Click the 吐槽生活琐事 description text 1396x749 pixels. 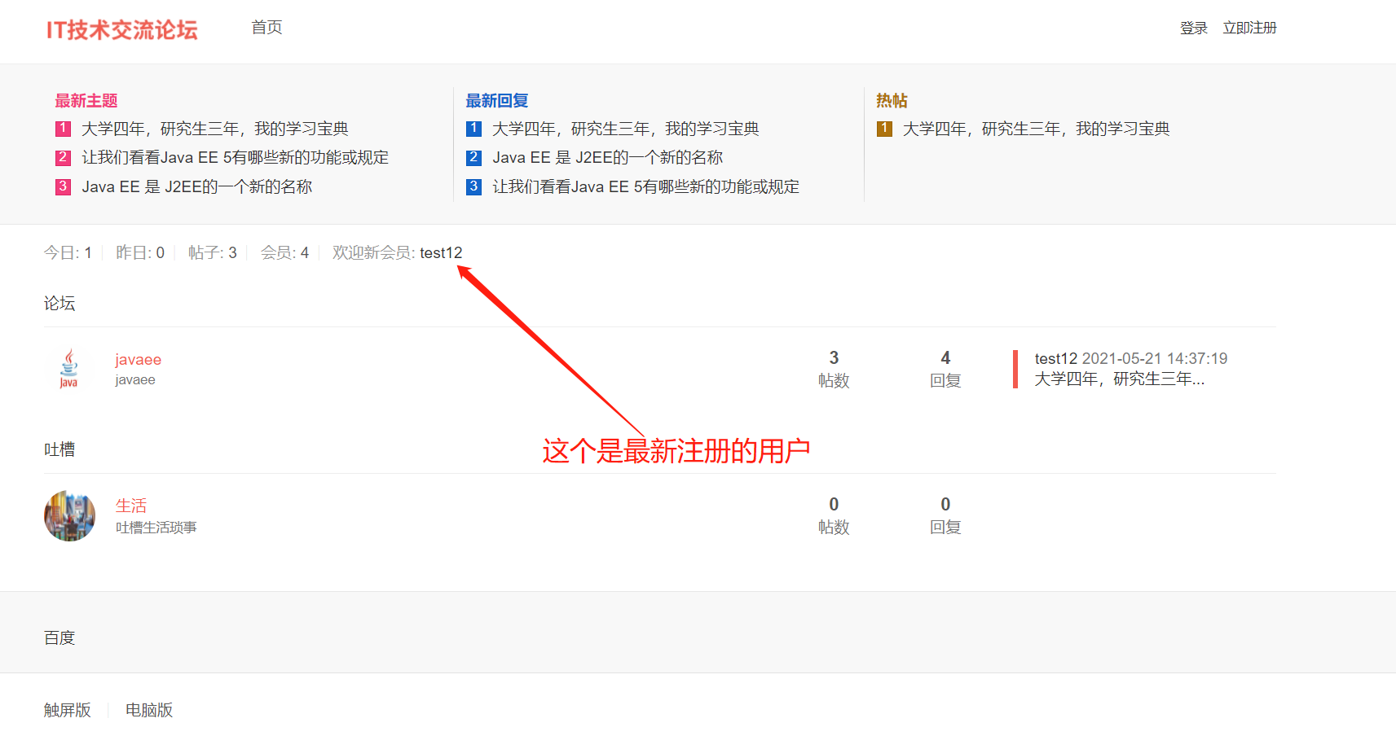coord(156,528)
